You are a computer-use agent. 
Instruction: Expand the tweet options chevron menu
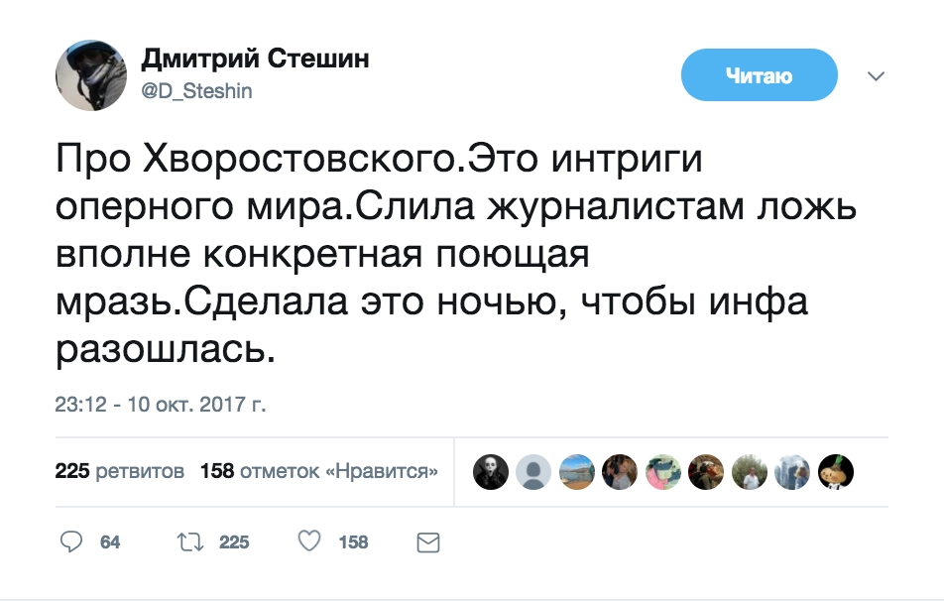pyautogui.click(x=876, y=76)
